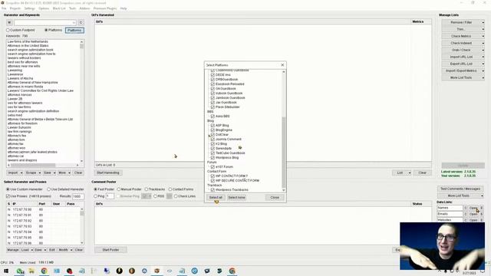
Task: Select the Custom Footprint radio button
Action: pyautogui.click(x=8, y=30)
